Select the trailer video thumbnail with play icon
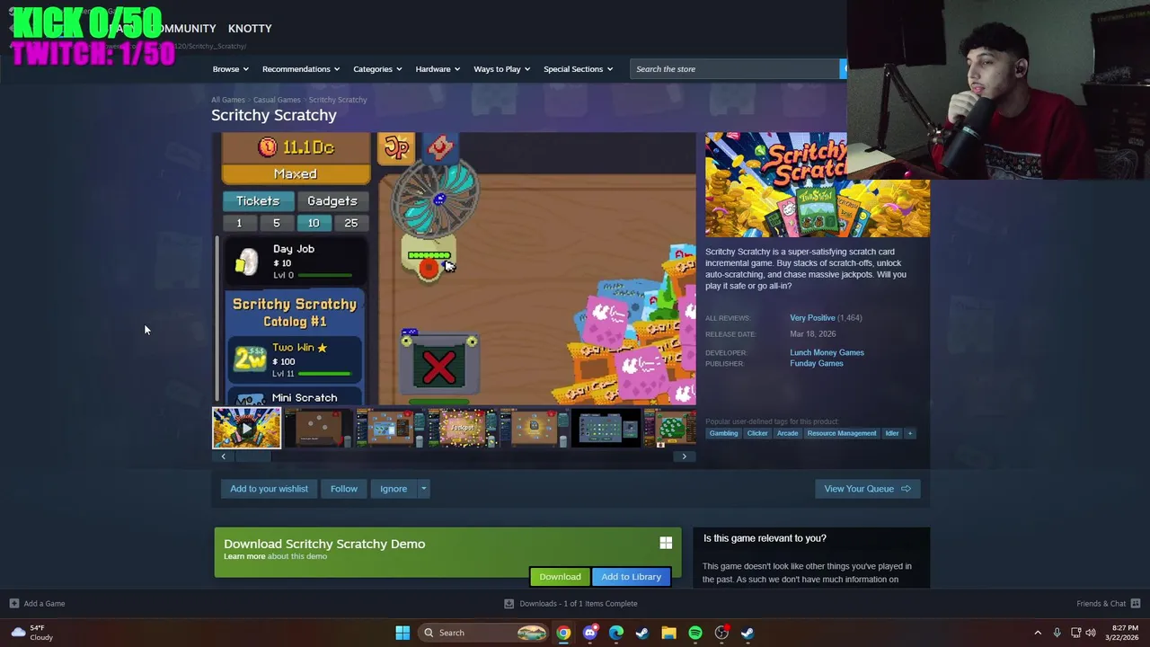The height and width of the screenshot is (647, 1150). coord(246,428)
